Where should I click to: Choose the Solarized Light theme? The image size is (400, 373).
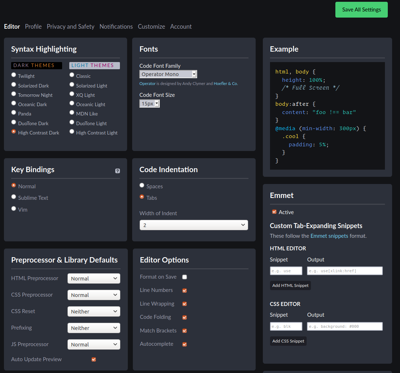point(71,85)
